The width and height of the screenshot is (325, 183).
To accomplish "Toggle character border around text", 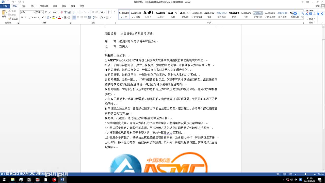I will click(69, 12).
